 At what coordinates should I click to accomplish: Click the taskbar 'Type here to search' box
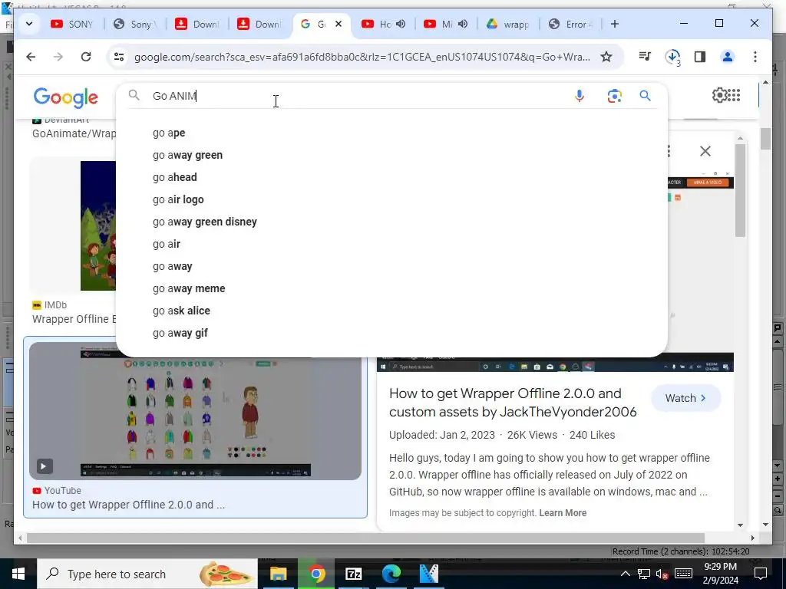[x=147, y=574]
